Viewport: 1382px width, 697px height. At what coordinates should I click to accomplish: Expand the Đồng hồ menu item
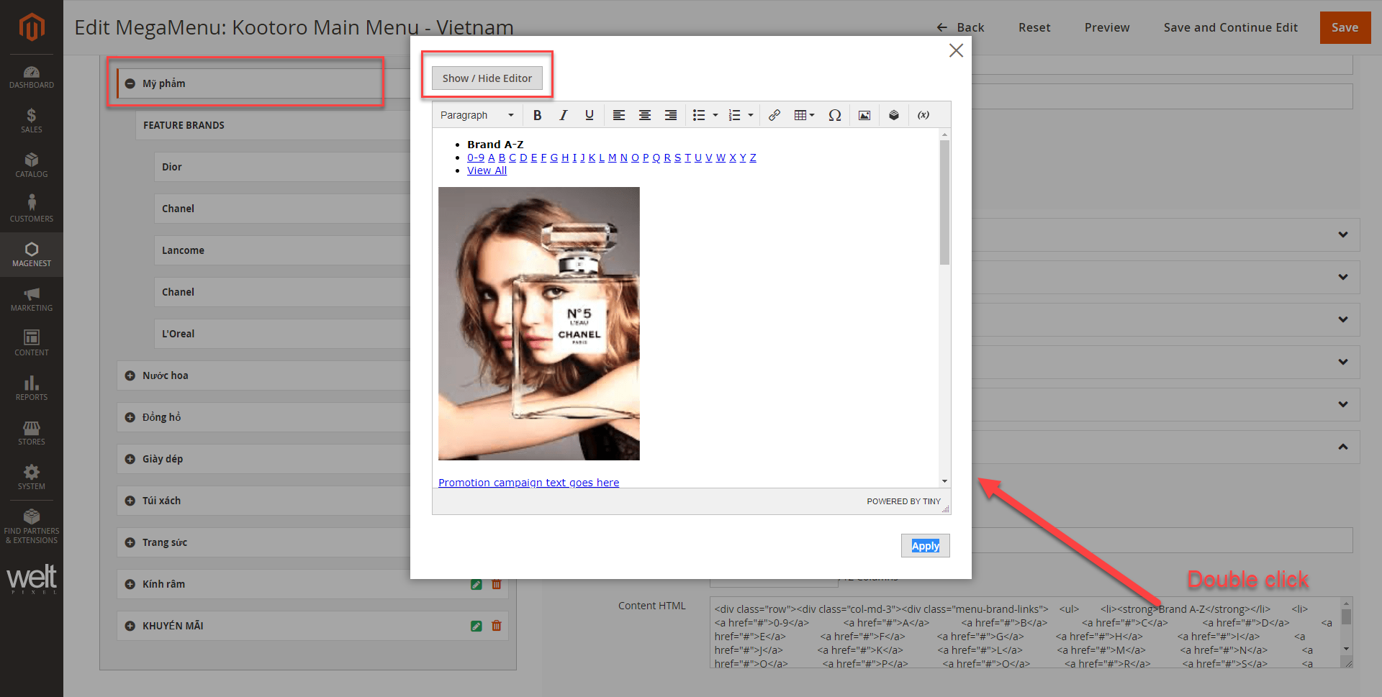pyautogui.click(x=130, y=417)
